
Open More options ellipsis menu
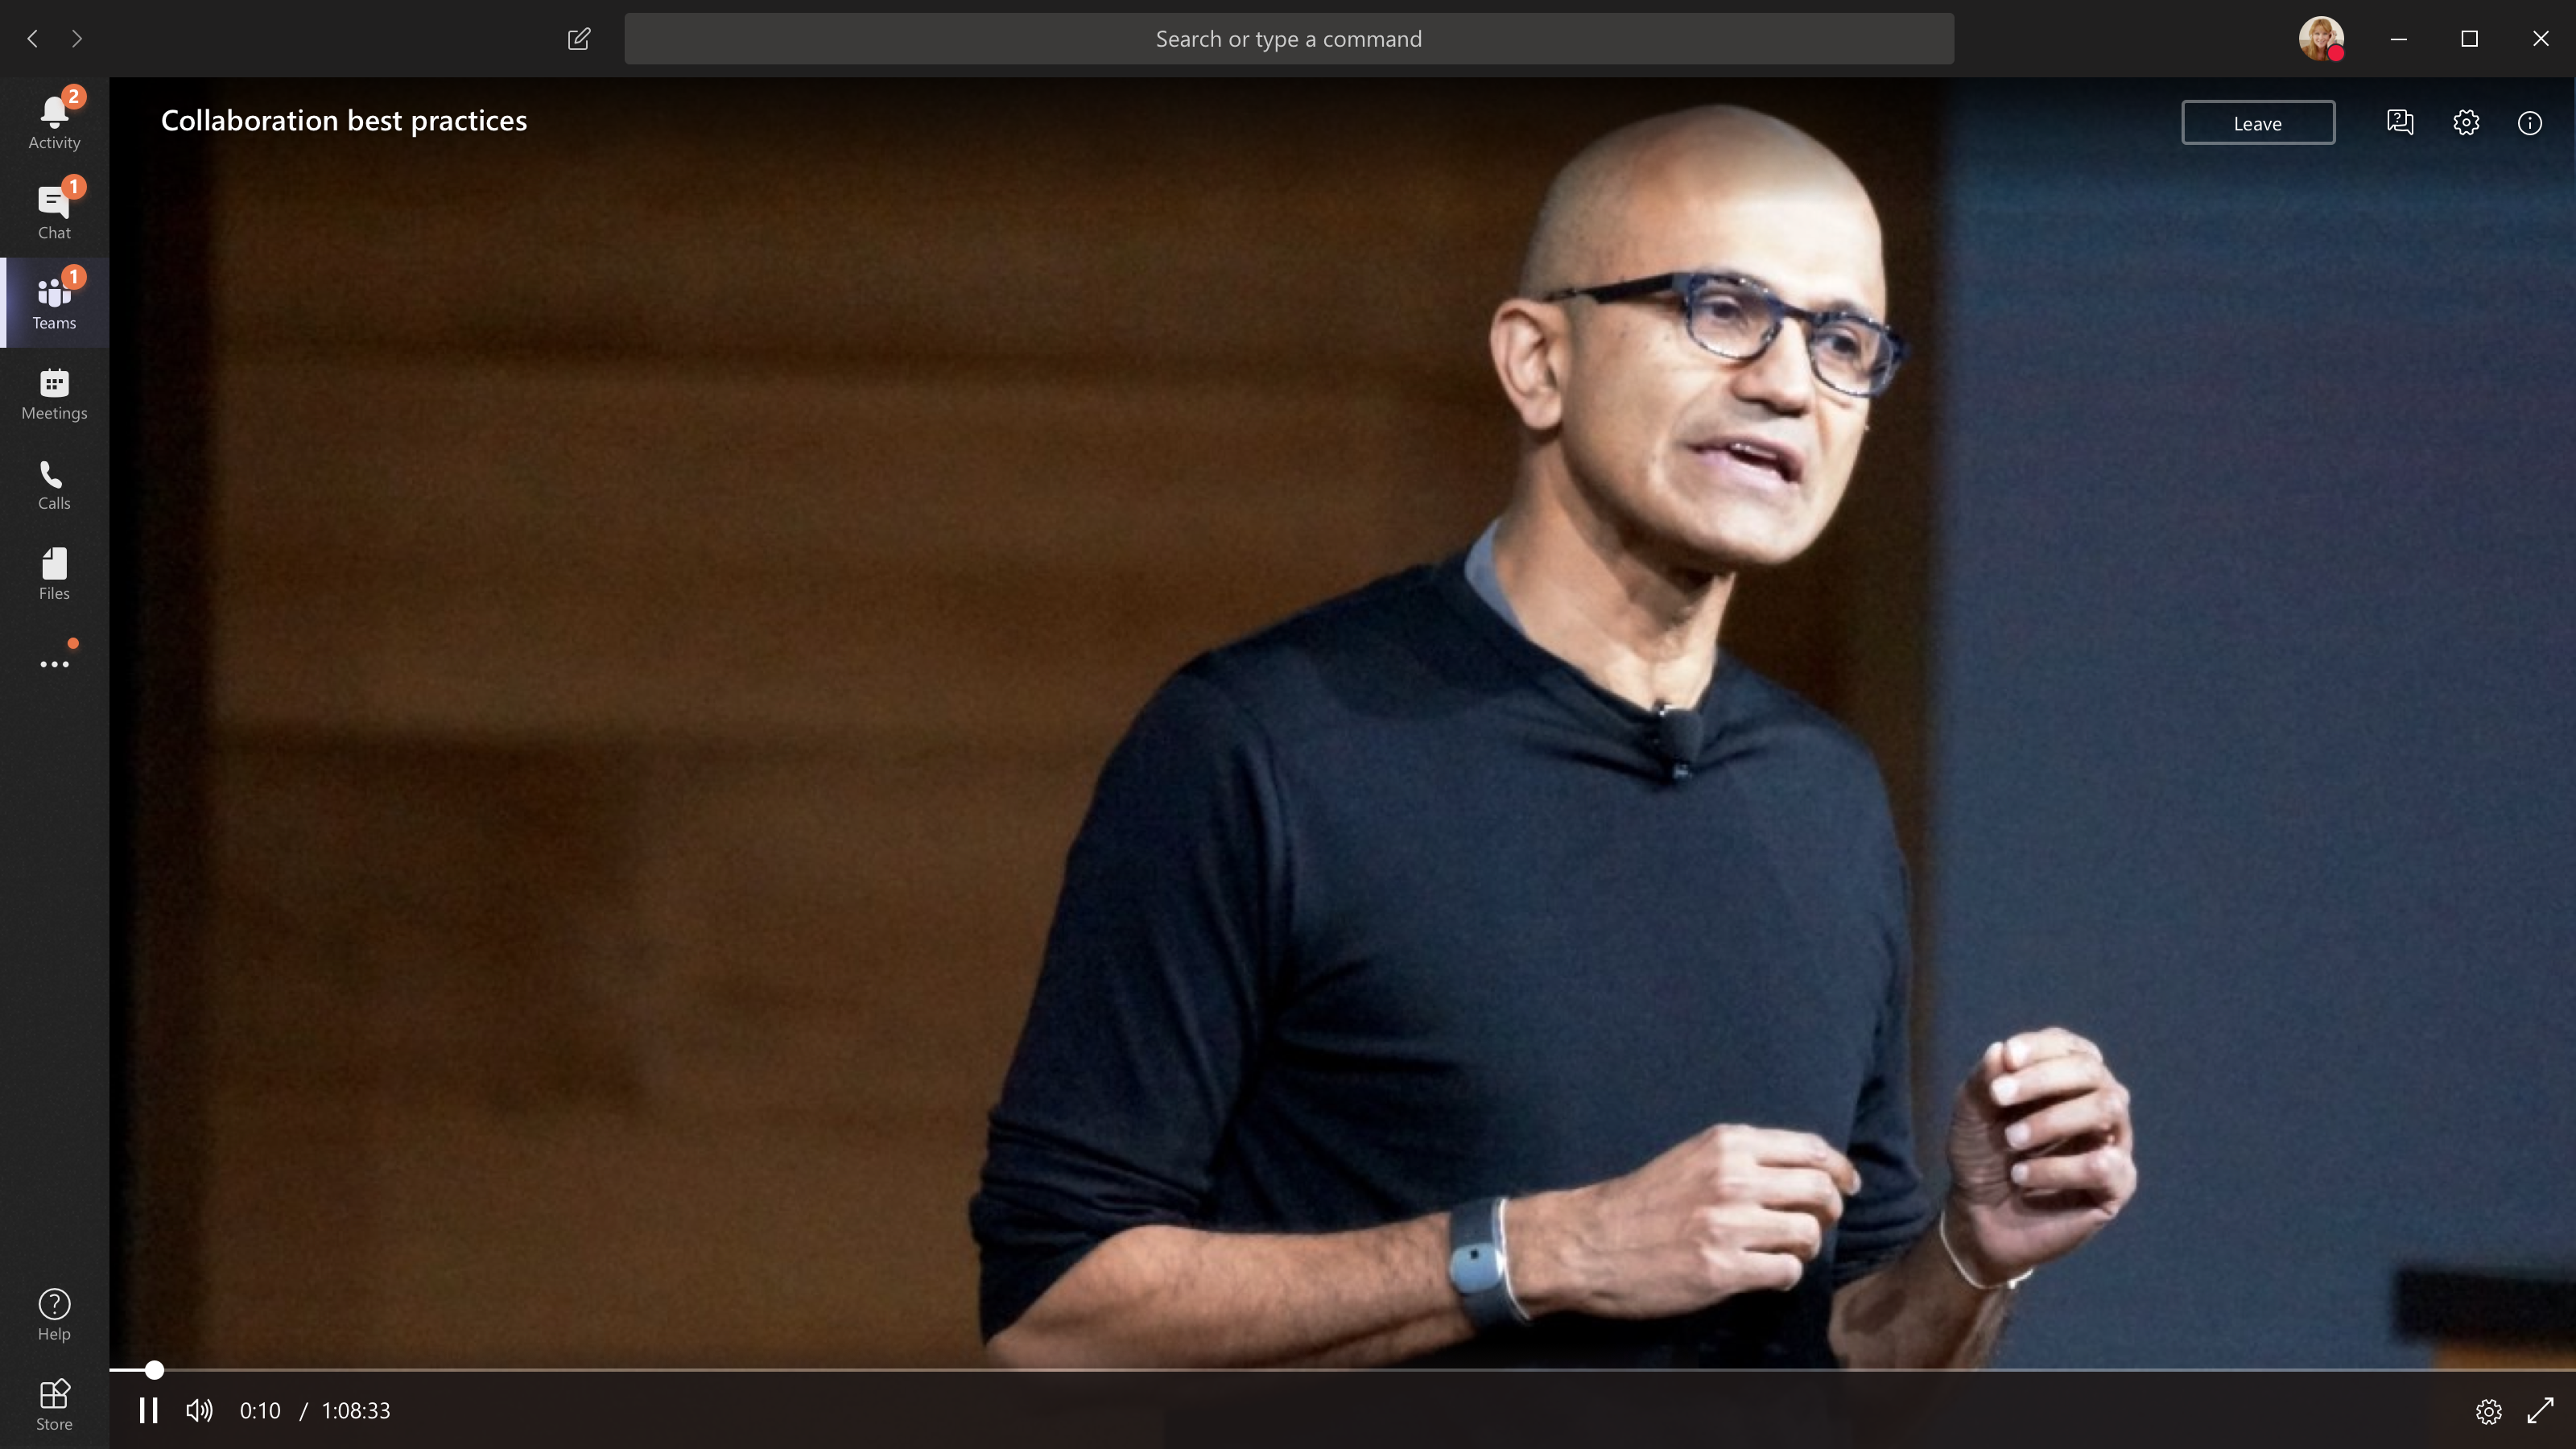tap(53, 663)
